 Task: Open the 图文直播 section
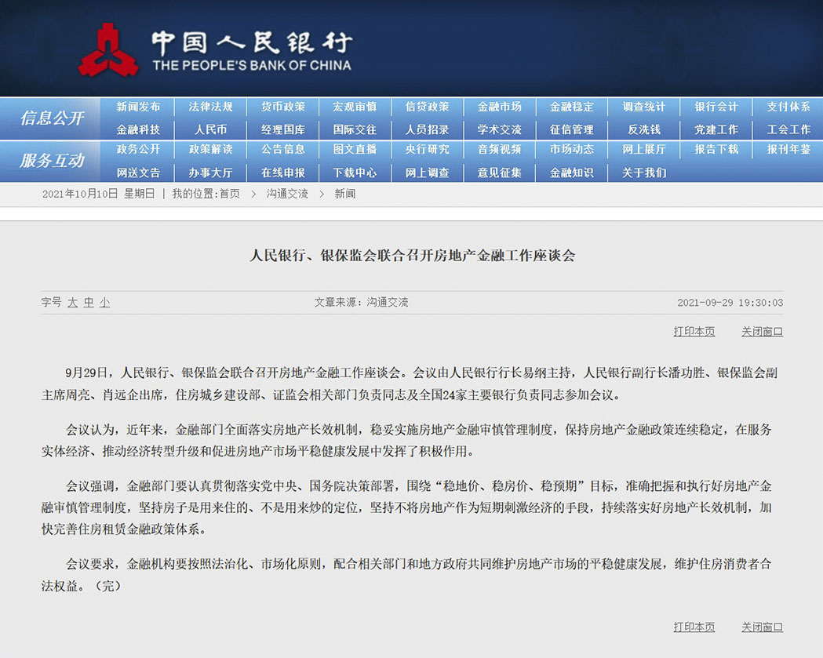tap(355, 149)
